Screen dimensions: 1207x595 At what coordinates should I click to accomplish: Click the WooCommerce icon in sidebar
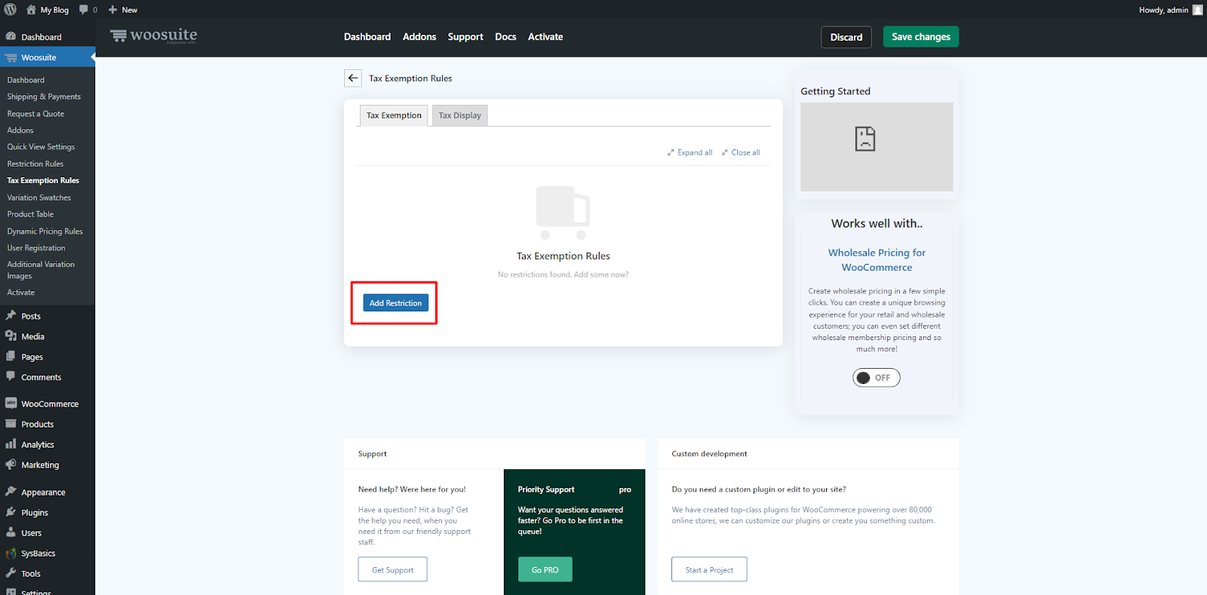click(11, 403)
